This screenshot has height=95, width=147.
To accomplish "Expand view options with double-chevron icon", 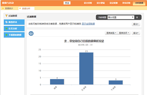I will [137, 17].
